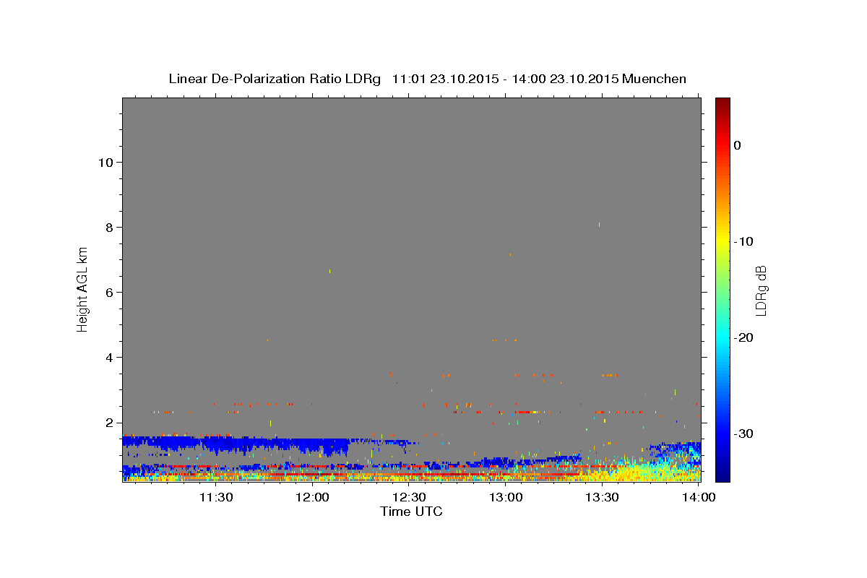Click the height tick label '6'

pyautogui.click(x=110, y=292)
